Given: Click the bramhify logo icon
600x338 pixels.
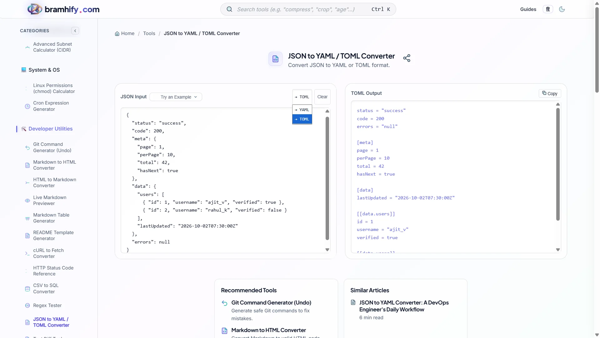Looking at the screenshot, I should [x=35, y=9].
